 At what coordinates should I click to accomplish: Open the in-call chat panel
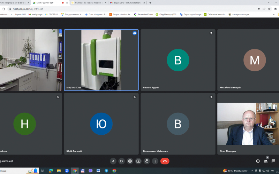tap(273, 161)
